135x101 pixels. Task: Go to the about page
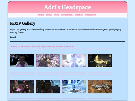click(x=49, y=15)
